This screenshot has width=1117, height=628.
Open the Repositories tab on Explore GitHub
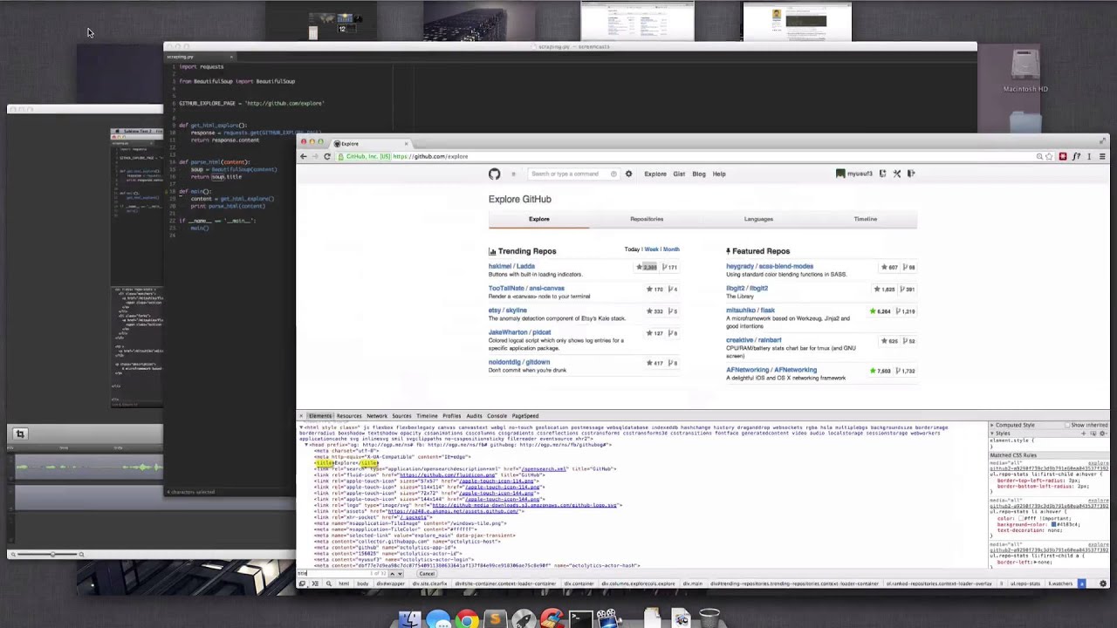(x=647, y=219)
